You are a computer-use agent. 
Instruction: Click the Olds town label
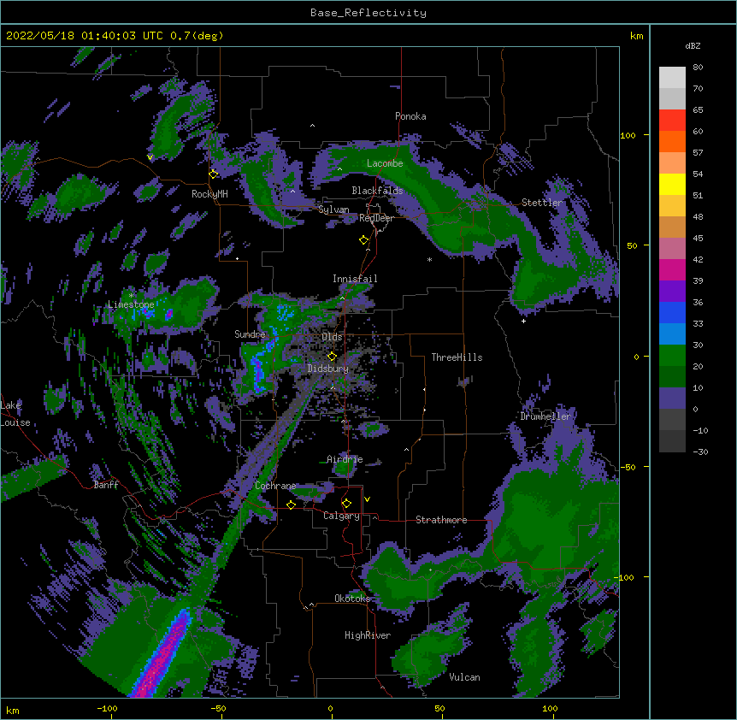(332, 337)
